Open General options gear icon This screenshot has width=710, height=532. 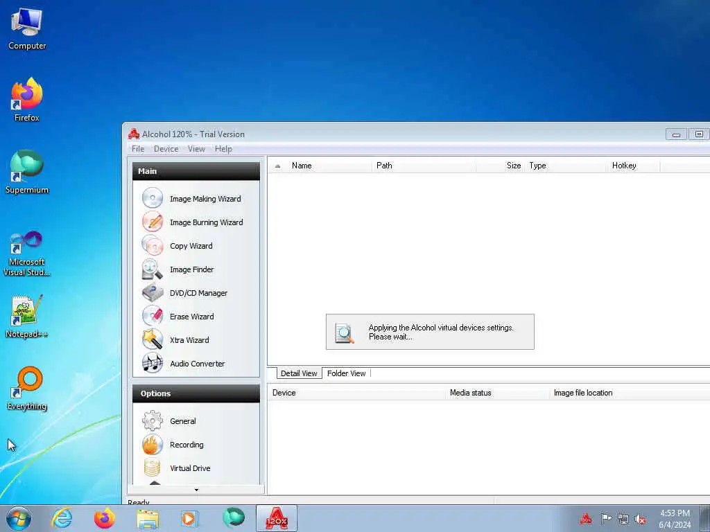tap(153, 420)
